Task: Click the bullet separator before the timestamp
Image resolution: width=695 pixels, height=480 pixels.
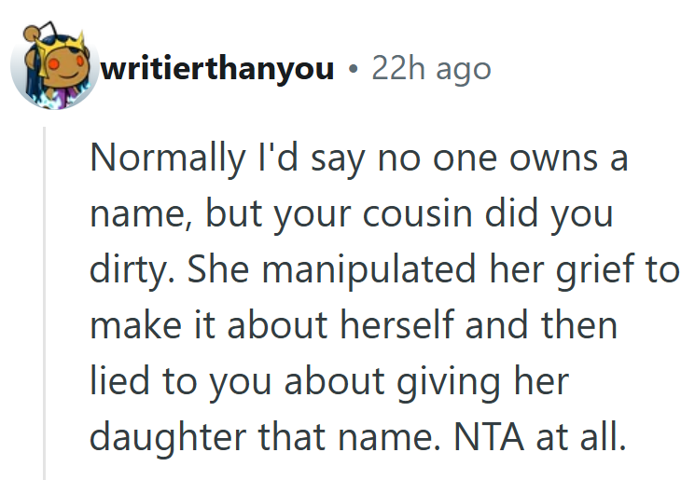Action: [352, 68]
